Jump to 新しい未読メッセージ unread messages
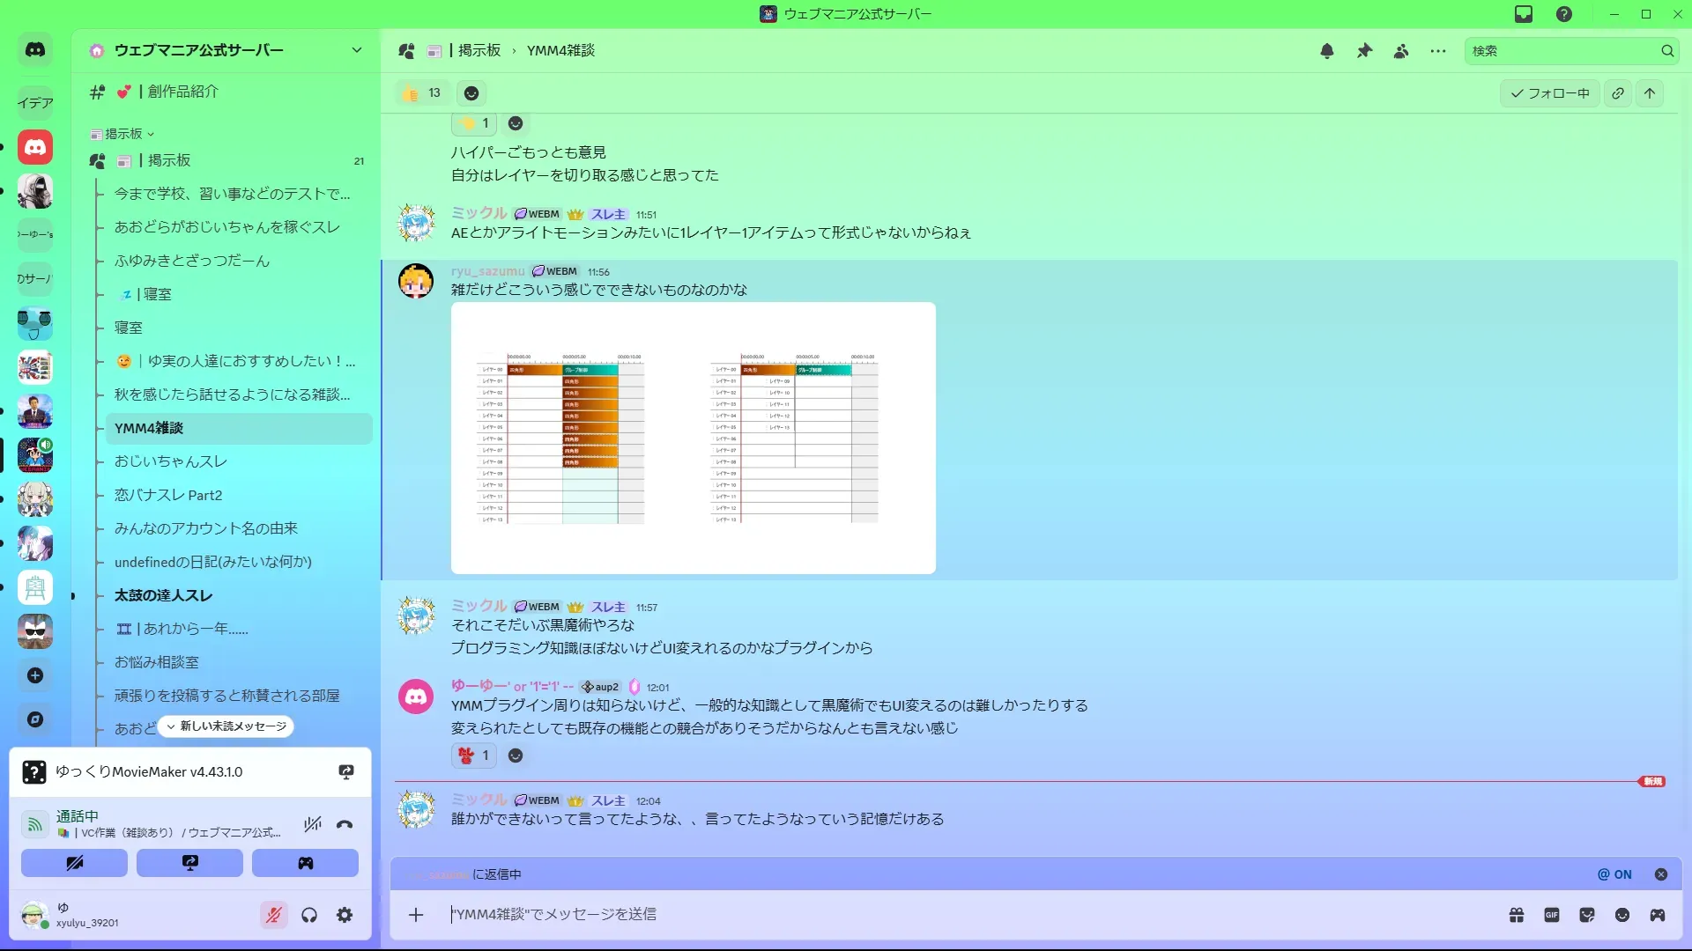 click(x=226, y=726)
